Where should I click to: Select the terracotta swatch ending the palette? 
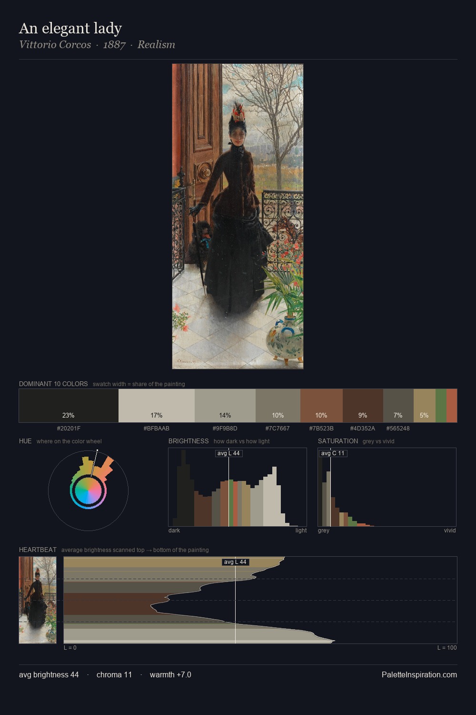[x=452, y=406]
